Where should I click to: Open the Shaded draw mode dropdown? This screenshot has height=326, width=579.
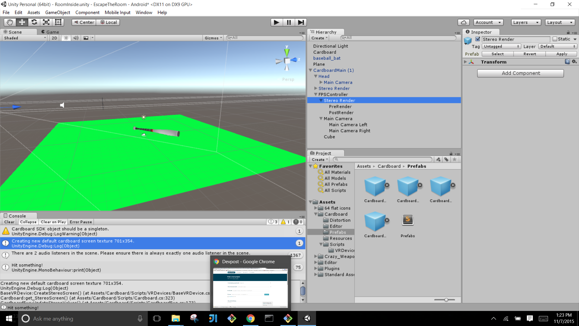click(25, 38)
